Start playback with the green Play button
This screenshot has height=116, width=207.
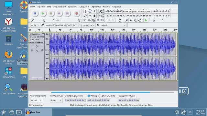point(43,14)
